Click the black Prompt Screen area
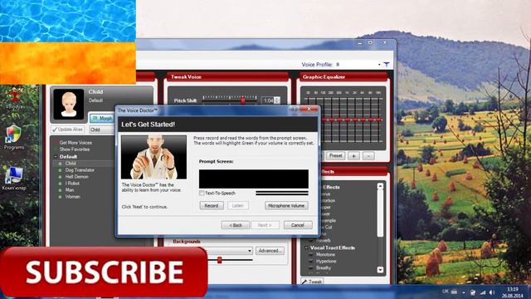531x299 pixels. click(x=254, y=179)
